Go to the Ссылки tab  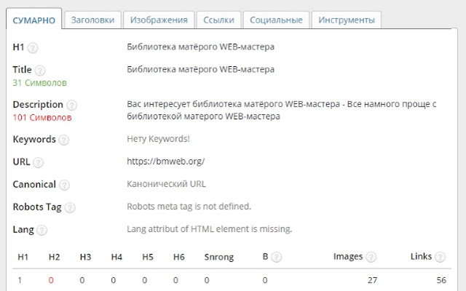[218, 20]
